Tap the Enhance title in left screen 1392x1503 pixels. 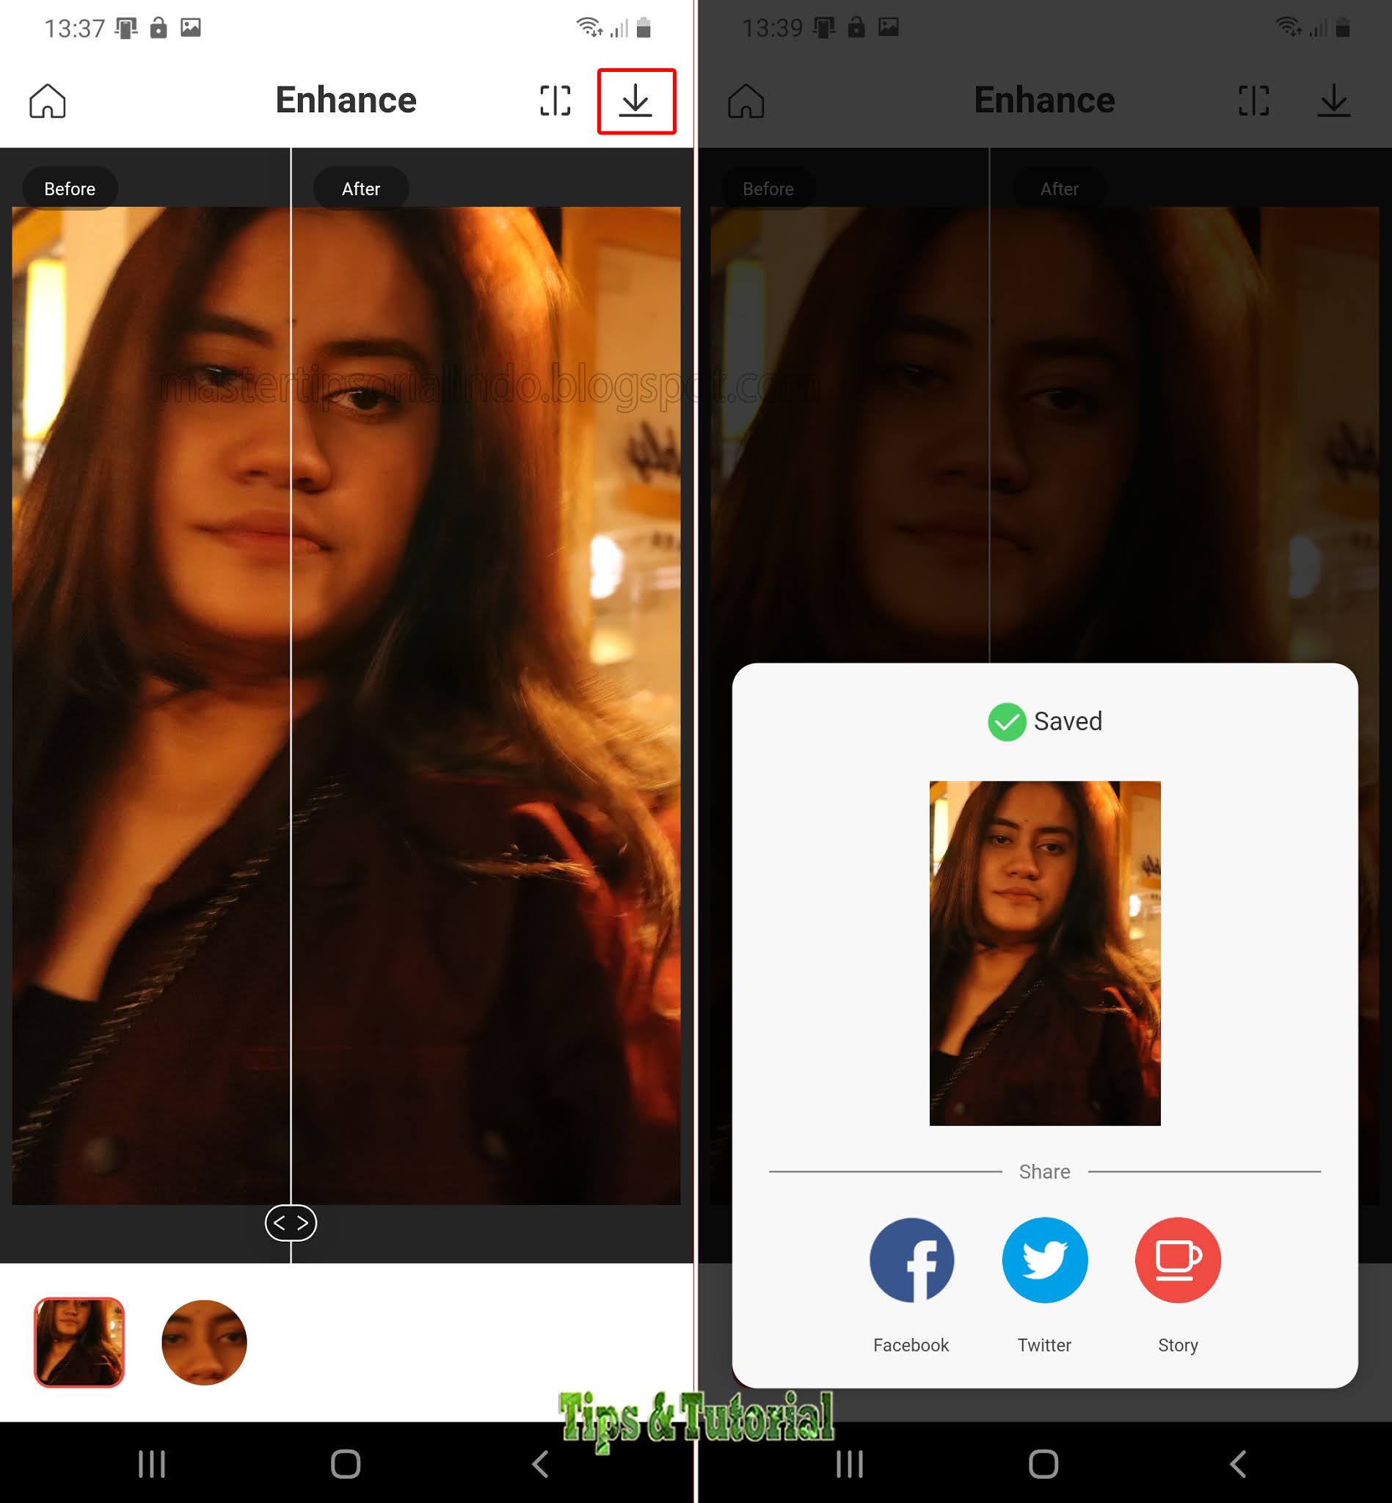click(346, 101)
